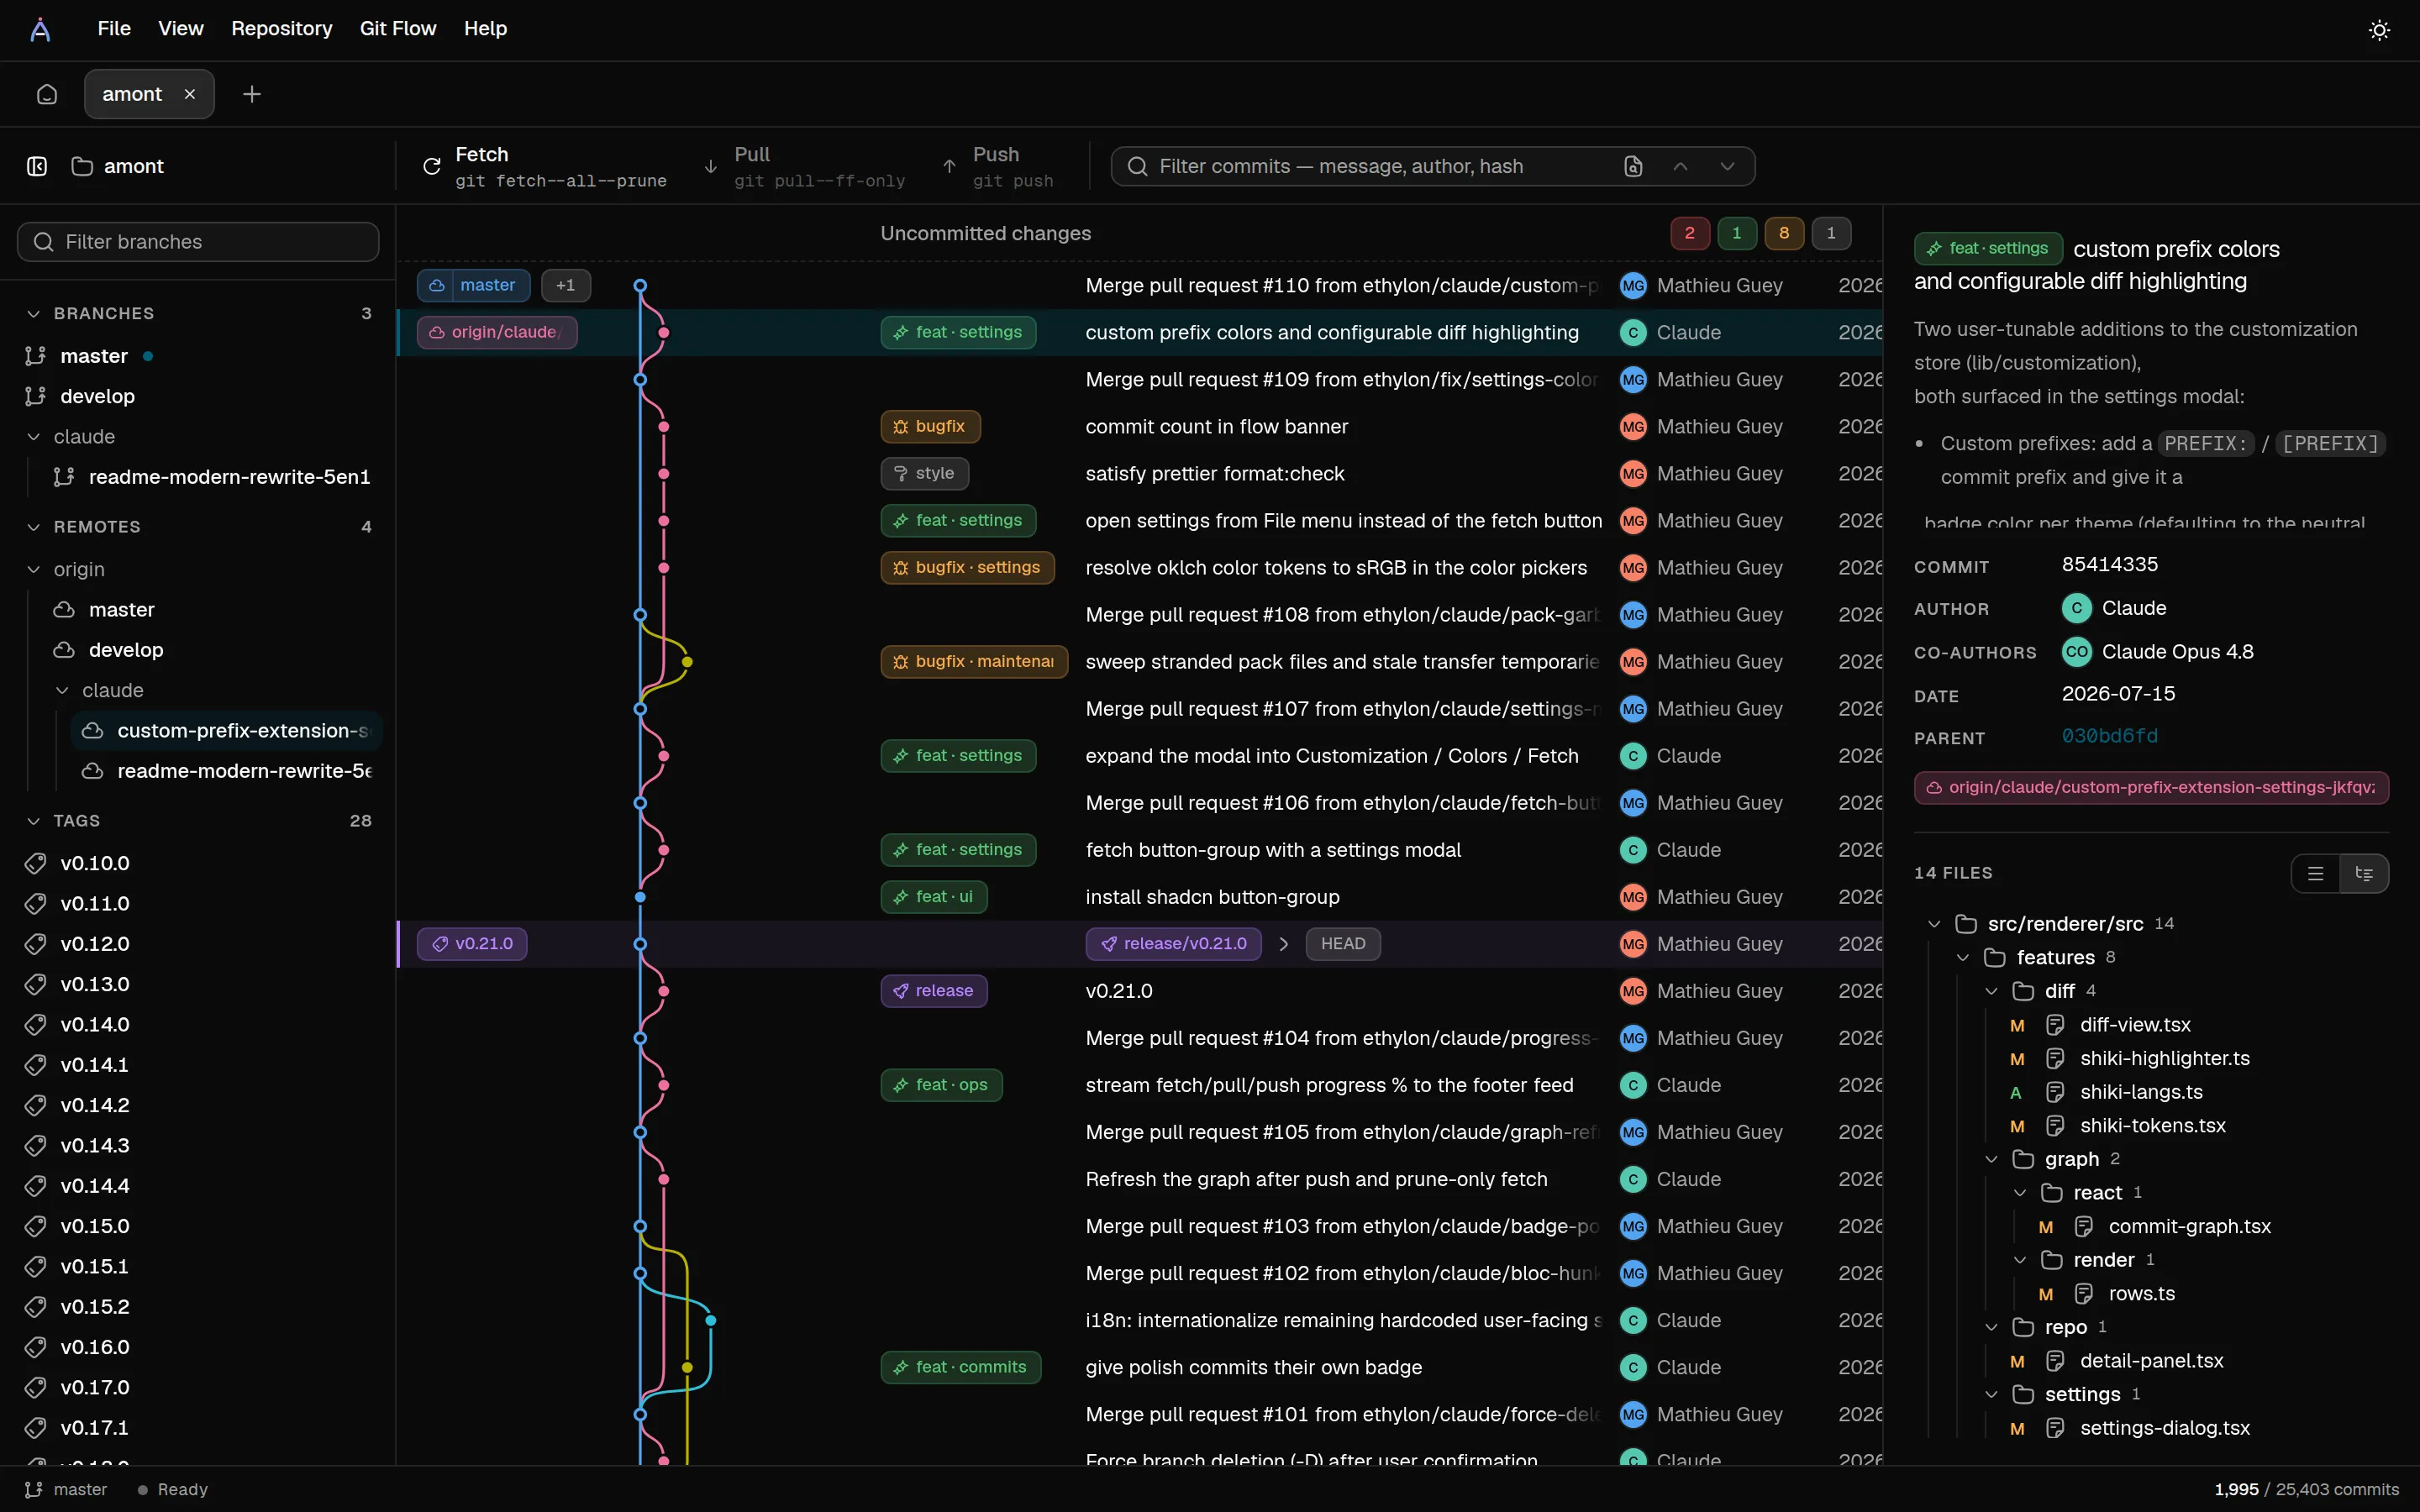Focus the Filter branches field
The height and width of the screenshot is (1512, 2420).
198,242
